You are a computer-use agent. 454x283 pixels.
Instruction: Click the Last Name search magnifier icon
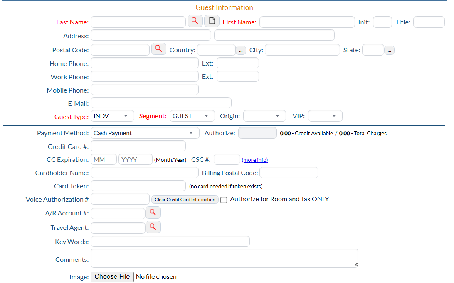(x=195, y=21)
